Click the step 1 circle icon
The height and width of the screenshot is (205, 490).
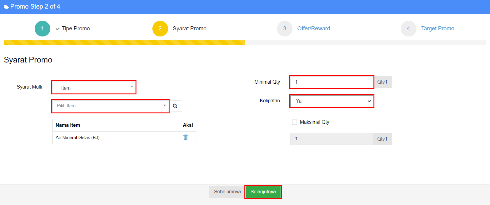pyautogui.click(x=42, y=28)
